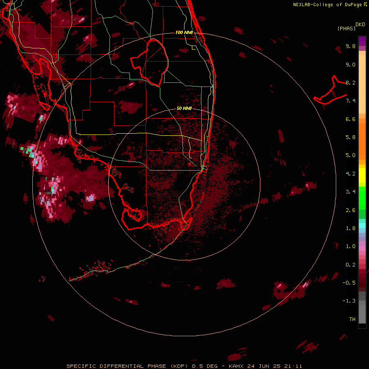Click the 100 NMI range ring label
The image size is (369, 369).
(x=184, y=32)
